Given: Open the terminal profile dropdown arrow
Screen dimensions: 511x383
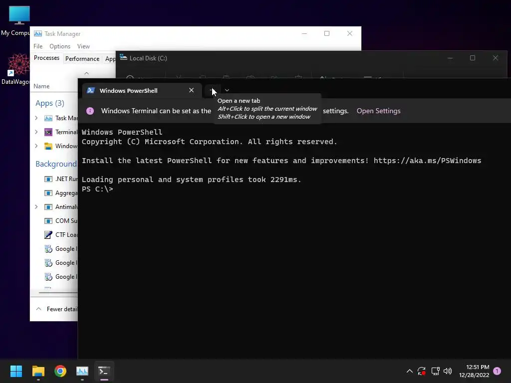Looking at the screenshot, I should (x=227, y=90).
